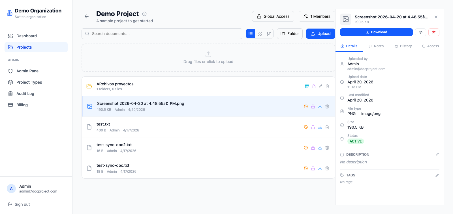Click the back arrow beside Demo Project
The width and height of the screenshot is (453, 214).
87,16
